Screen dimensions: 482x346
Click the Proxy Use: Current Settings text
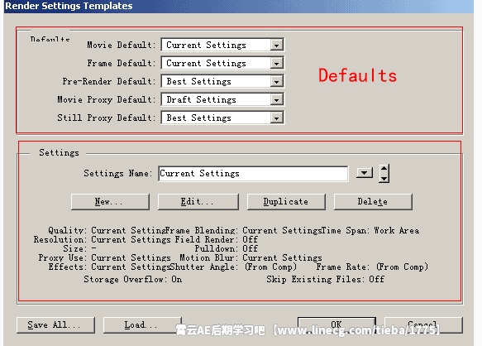click(104, 257)
